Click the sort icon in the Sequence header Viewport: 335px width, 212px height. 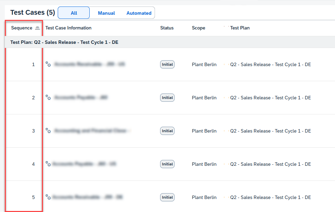(x=37, y=28)
